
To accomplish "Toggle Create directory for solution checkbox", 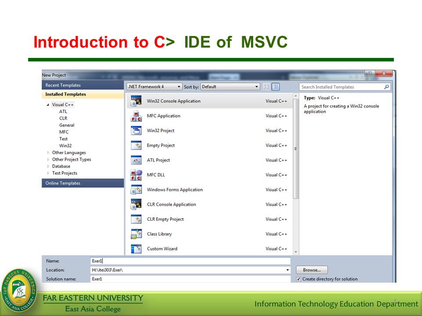I will [x=298, y=279].
